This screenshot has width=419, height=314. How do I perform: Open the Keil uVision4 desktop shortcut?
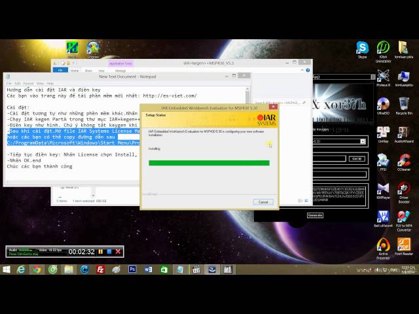pos(383,218)
